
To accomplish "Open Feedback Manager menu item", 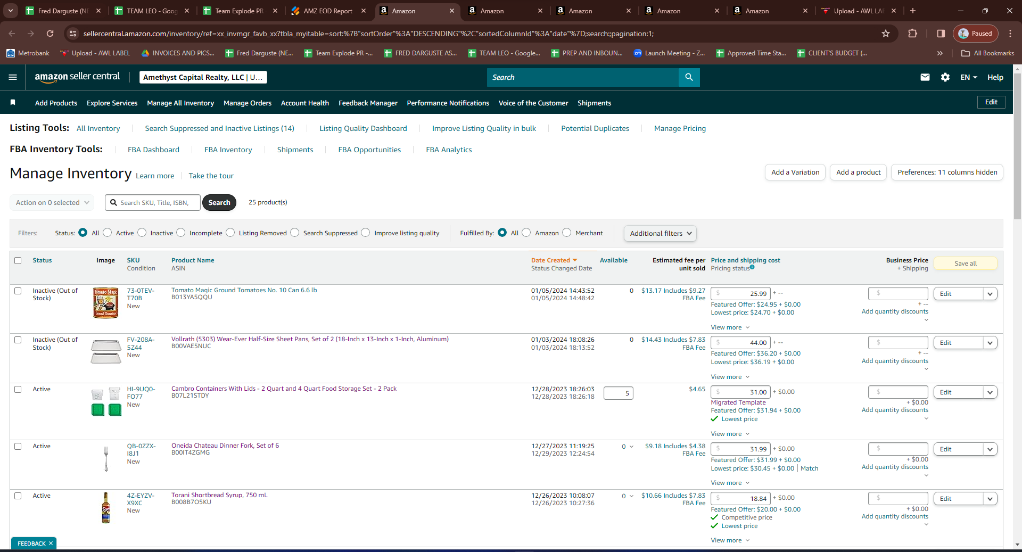I will click(x=368, y=103).
